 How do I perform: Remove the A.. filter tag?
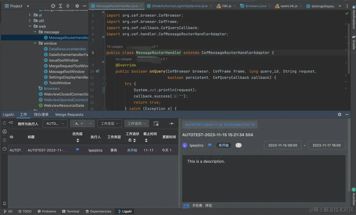point(82,123)
